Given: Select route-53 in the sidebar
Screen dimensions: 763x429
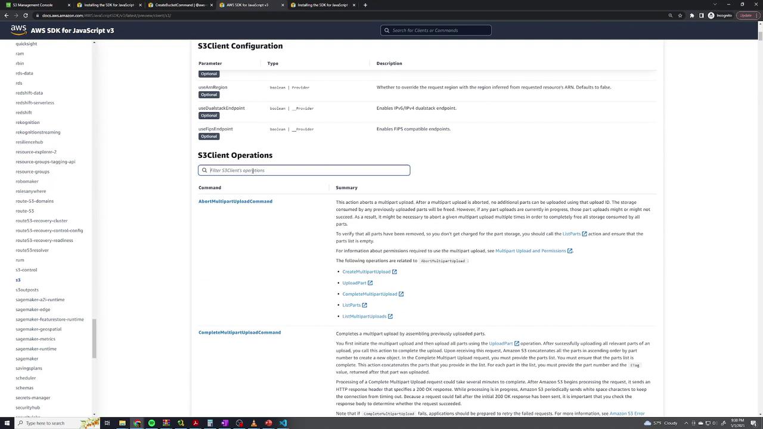Looking at the screenshot, I should (x=24, y=211).
